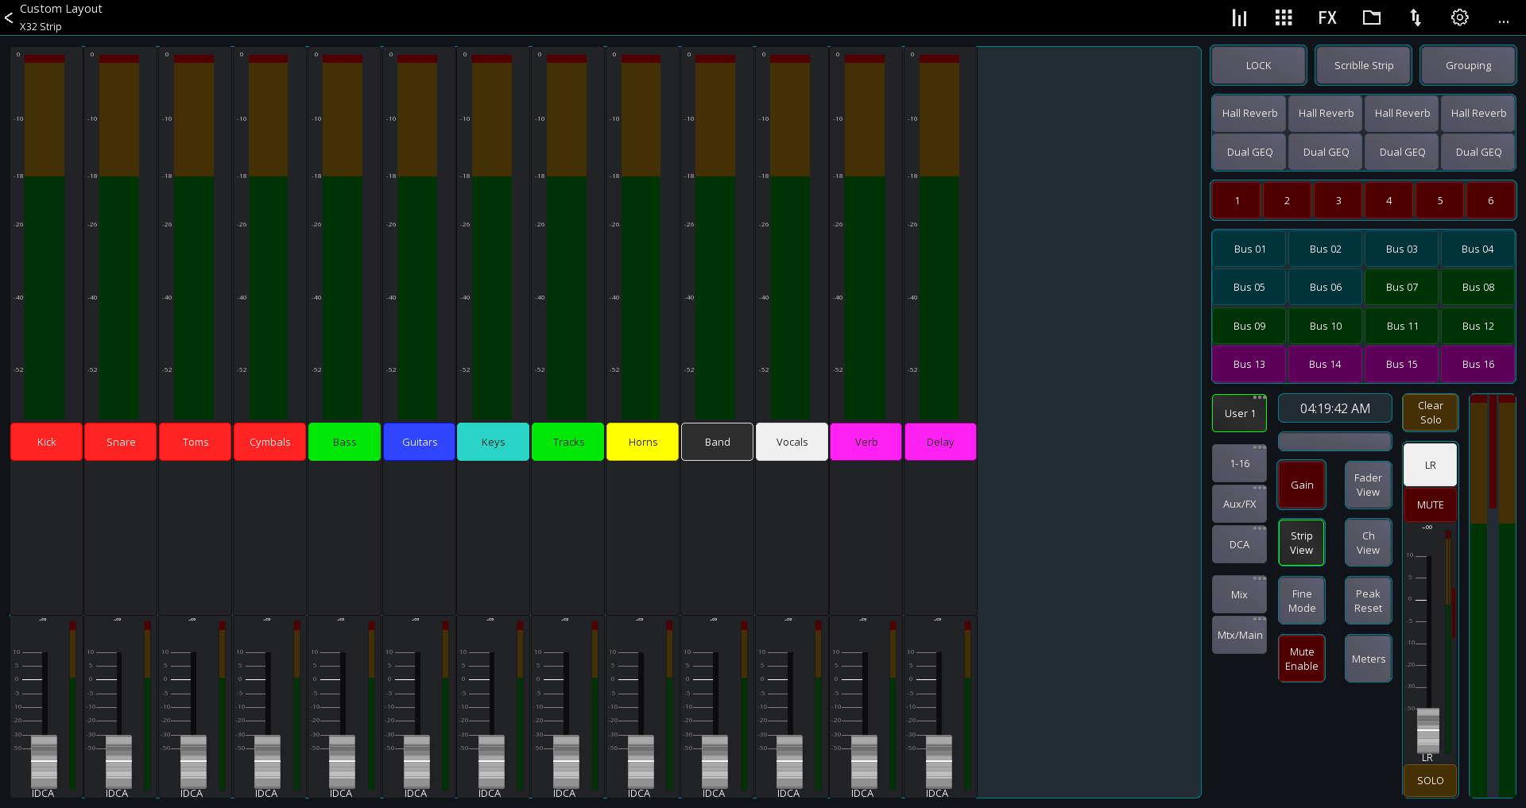Open the grid layout icon
The height and width of the screenshot is (808, 1526).
(x=1284, y=17)
